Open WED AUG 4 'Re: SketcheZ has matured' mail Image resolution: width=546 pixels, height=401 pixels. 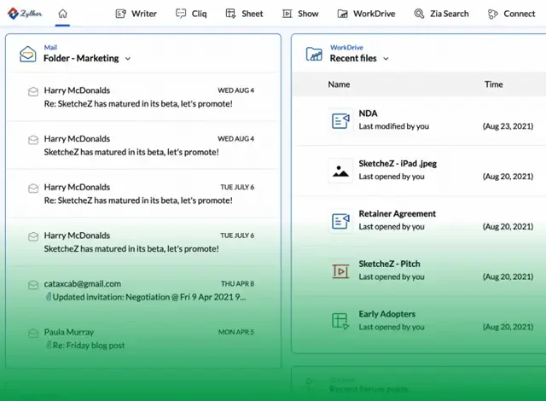pyautogui.click(x=138, y=104)
